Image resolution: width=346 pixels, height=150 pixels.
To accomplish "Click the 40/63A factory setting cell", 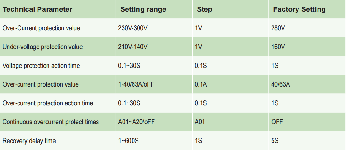I will click(x=281, y=84).
